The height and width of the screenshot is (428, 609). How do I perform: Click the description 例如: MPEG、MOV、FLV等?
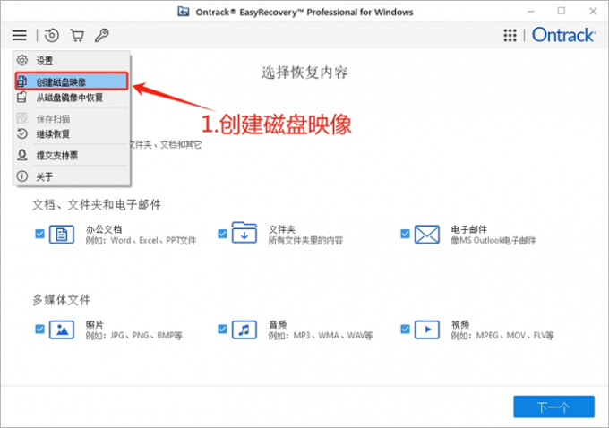502,335
